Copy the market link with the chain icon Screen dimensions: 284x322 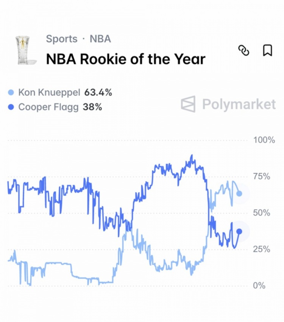click(243, 50)
